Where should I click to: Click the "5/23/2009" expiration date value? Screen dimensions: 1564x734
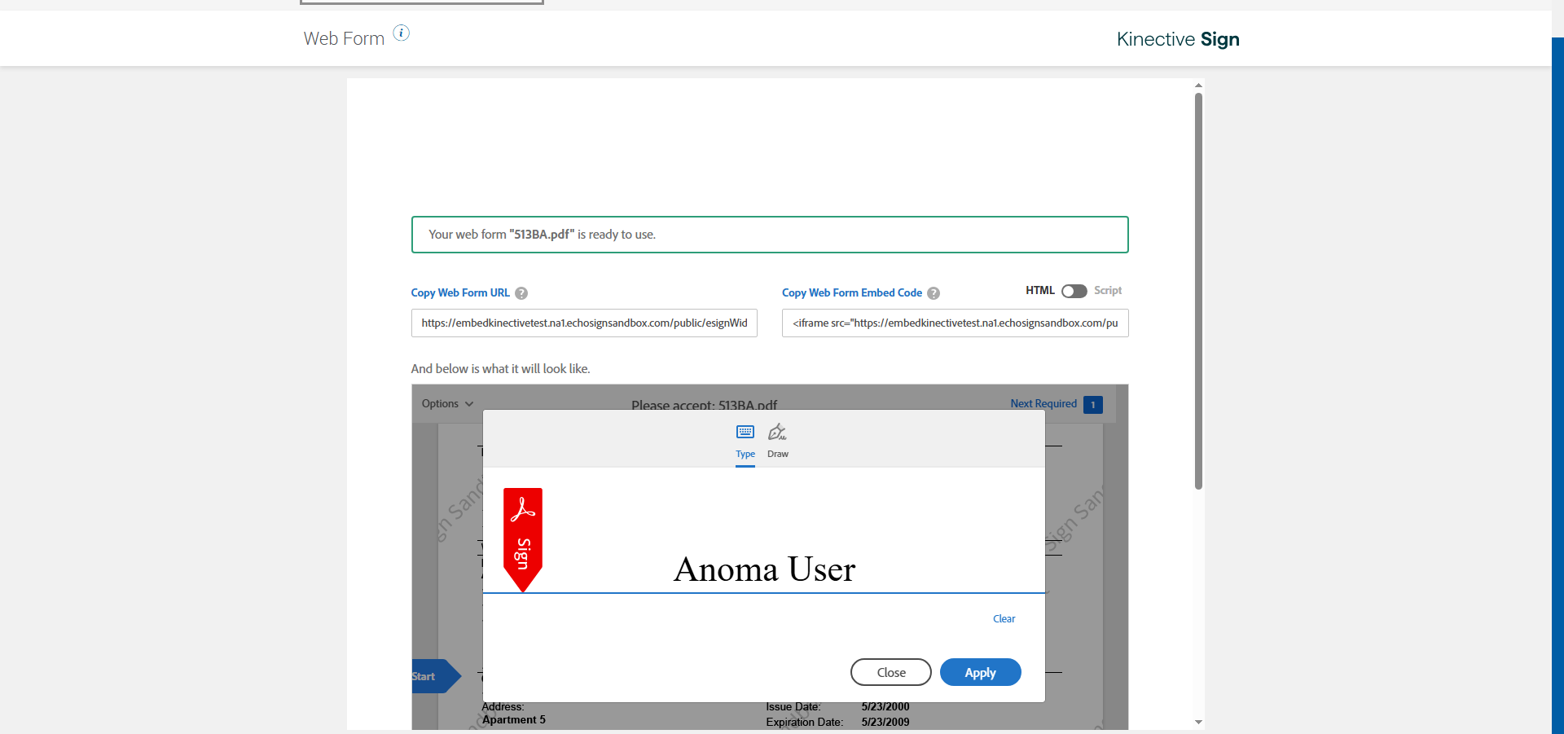click(885, 722)
